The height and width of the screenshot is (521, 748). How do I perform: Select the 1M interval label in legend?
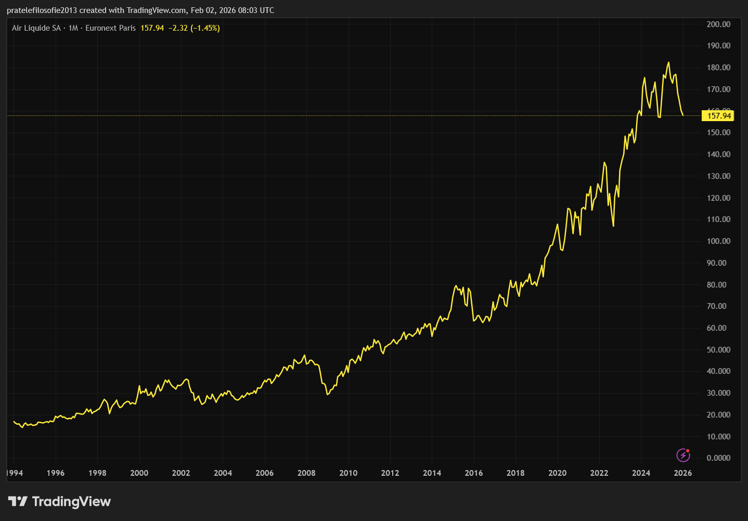[73, 28]
